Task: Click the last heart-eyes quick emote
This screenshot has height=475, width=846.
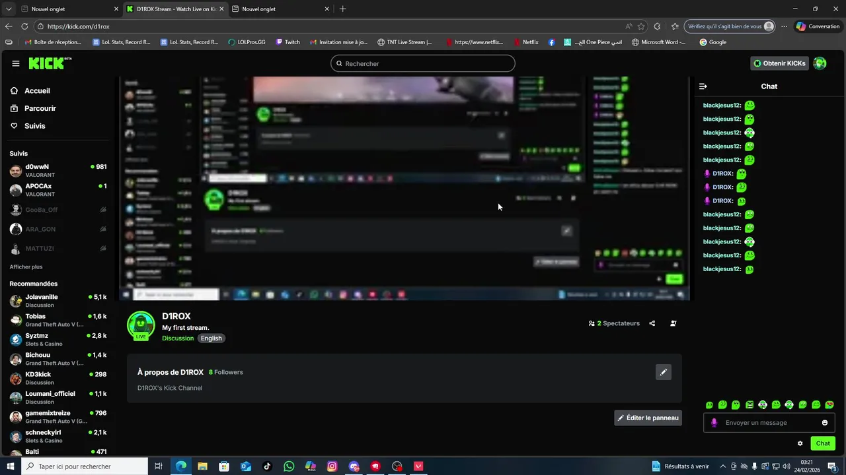Action: (829, 404)
